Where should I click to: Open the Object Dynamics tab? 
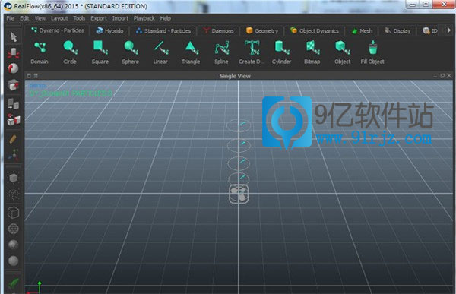315,31
